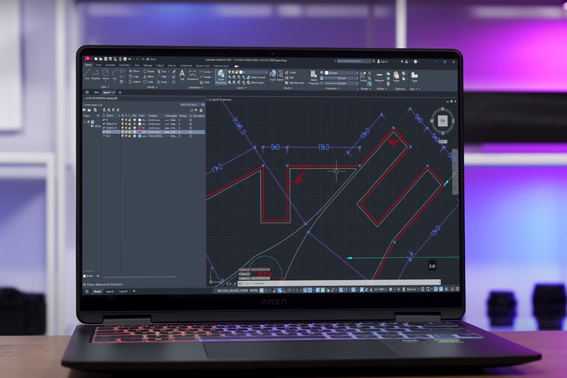Click the TOP face of ViewCube
Screen dimensions: 567x378
(442, 121)
